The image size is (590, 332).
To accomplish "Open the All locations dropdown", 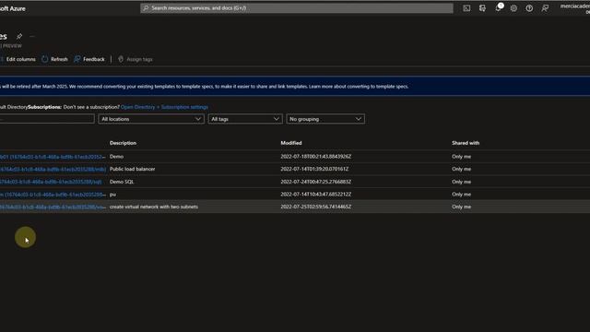I will (x=151, y=119).
